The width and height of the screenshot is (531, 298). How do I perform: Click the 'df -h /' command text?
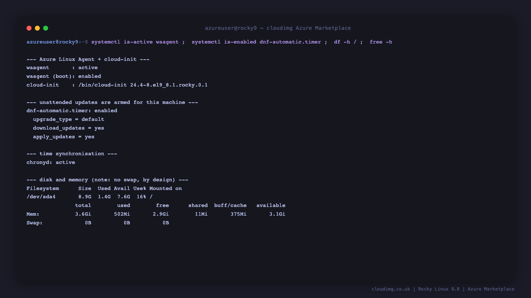tap(345, 42)
